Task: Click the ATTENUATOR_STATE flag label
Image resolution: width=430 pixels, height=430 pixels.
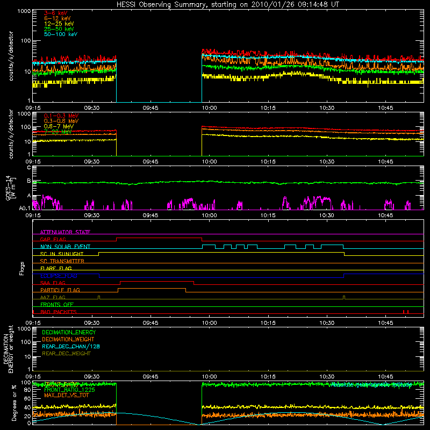Action: pyautogui.click(x=65, y=232)
